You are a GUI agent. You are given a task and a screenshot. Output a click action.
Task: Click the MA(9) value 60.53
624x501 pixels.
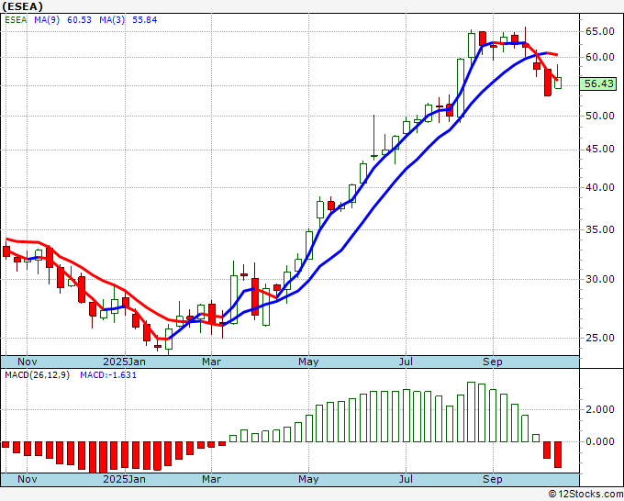(79, 19)
